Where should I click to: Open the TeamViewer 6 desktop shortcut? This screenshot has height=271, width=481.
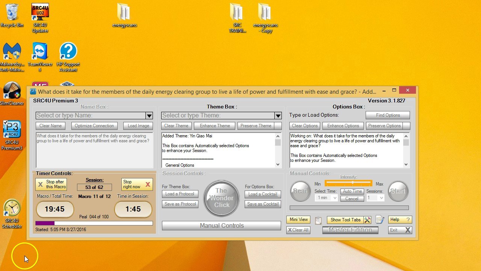coord(40,52)
